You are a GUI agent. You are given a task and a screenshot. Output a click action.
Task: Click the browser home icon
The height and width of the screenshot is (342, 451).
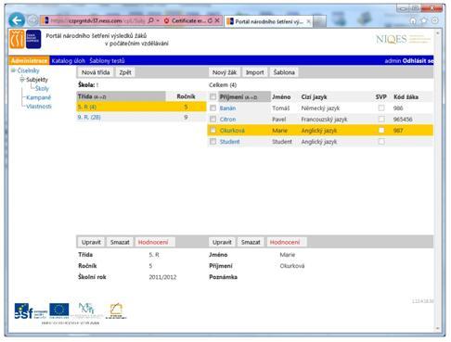[413, 20]
